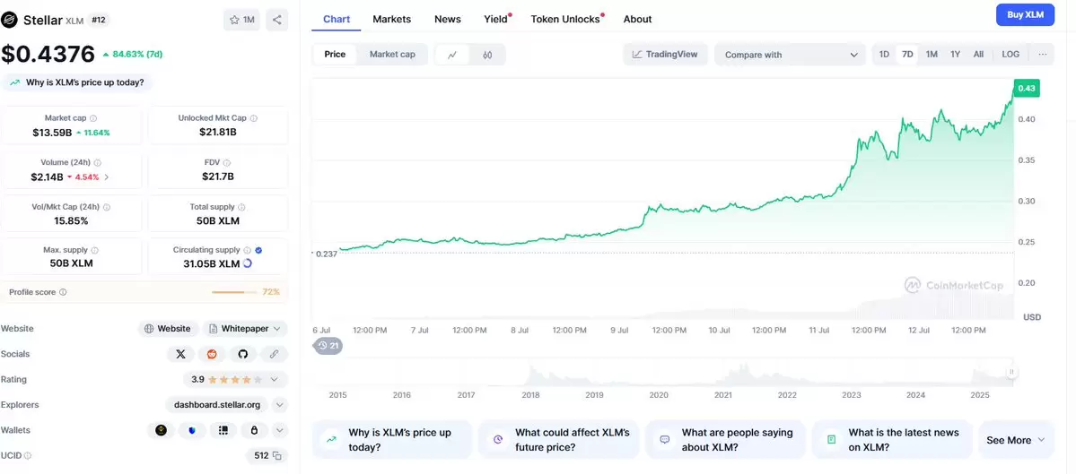This screenshot has width=1076, height=474.
Task: Select Price chart toggle
Action: click(x=335, y=54)
